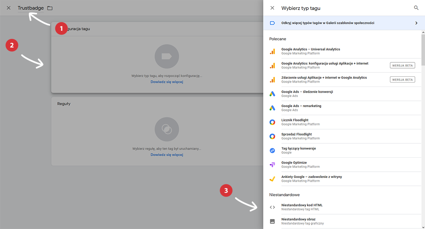Click the Sprzedaż Floodlight ring icon
Viewport: 425px width, 229px height.
[x=272, y=136]
